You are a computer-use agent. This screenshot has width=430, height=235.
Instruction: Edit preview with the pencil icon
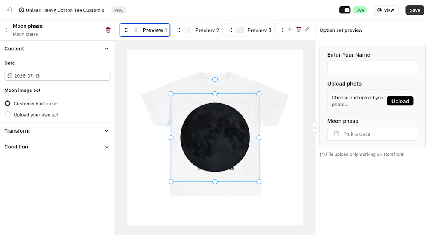pos(307,29)
